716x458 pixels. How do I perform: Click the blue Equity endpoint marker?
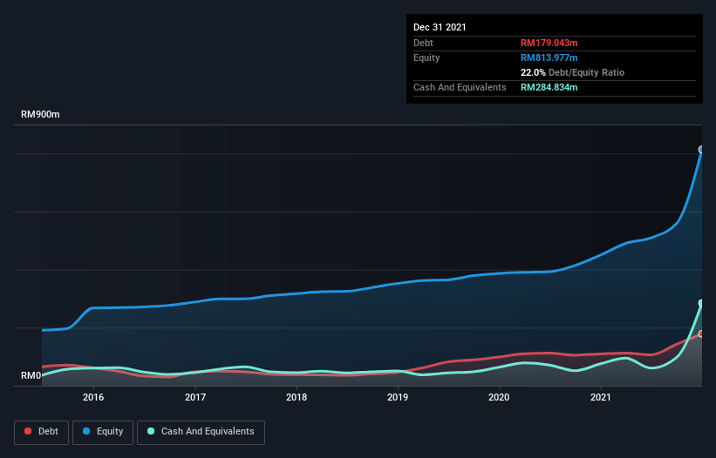point(701,150)
